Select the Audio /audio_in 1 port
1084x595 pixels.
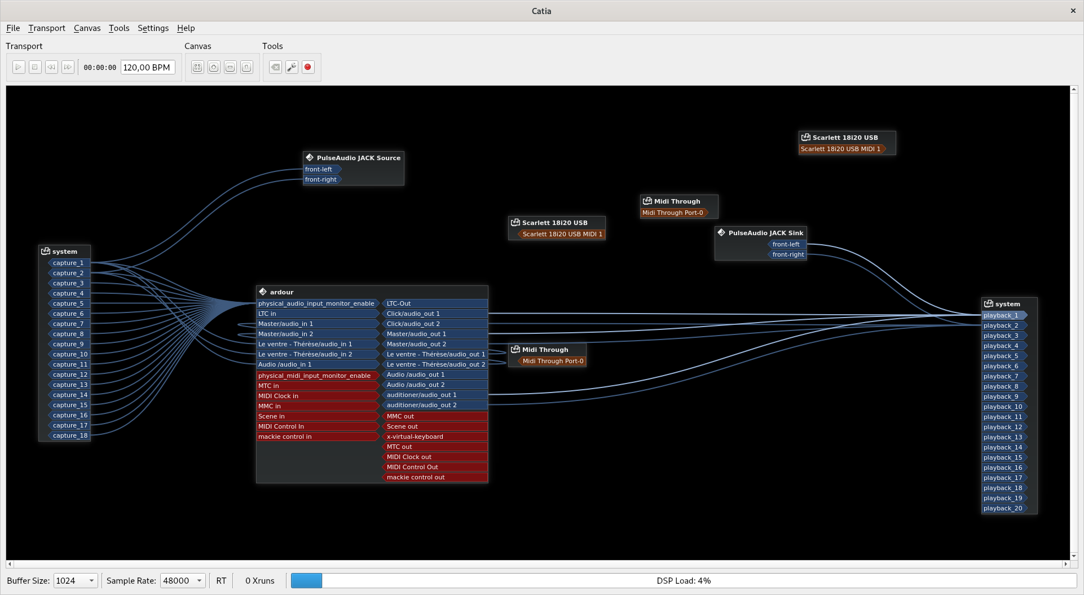318,364
